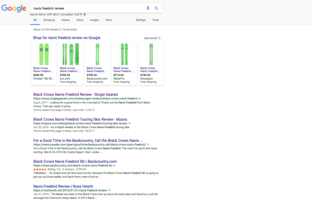Click in the search query input field
This screenshot has width=312, height=203.
click(86, 8)
